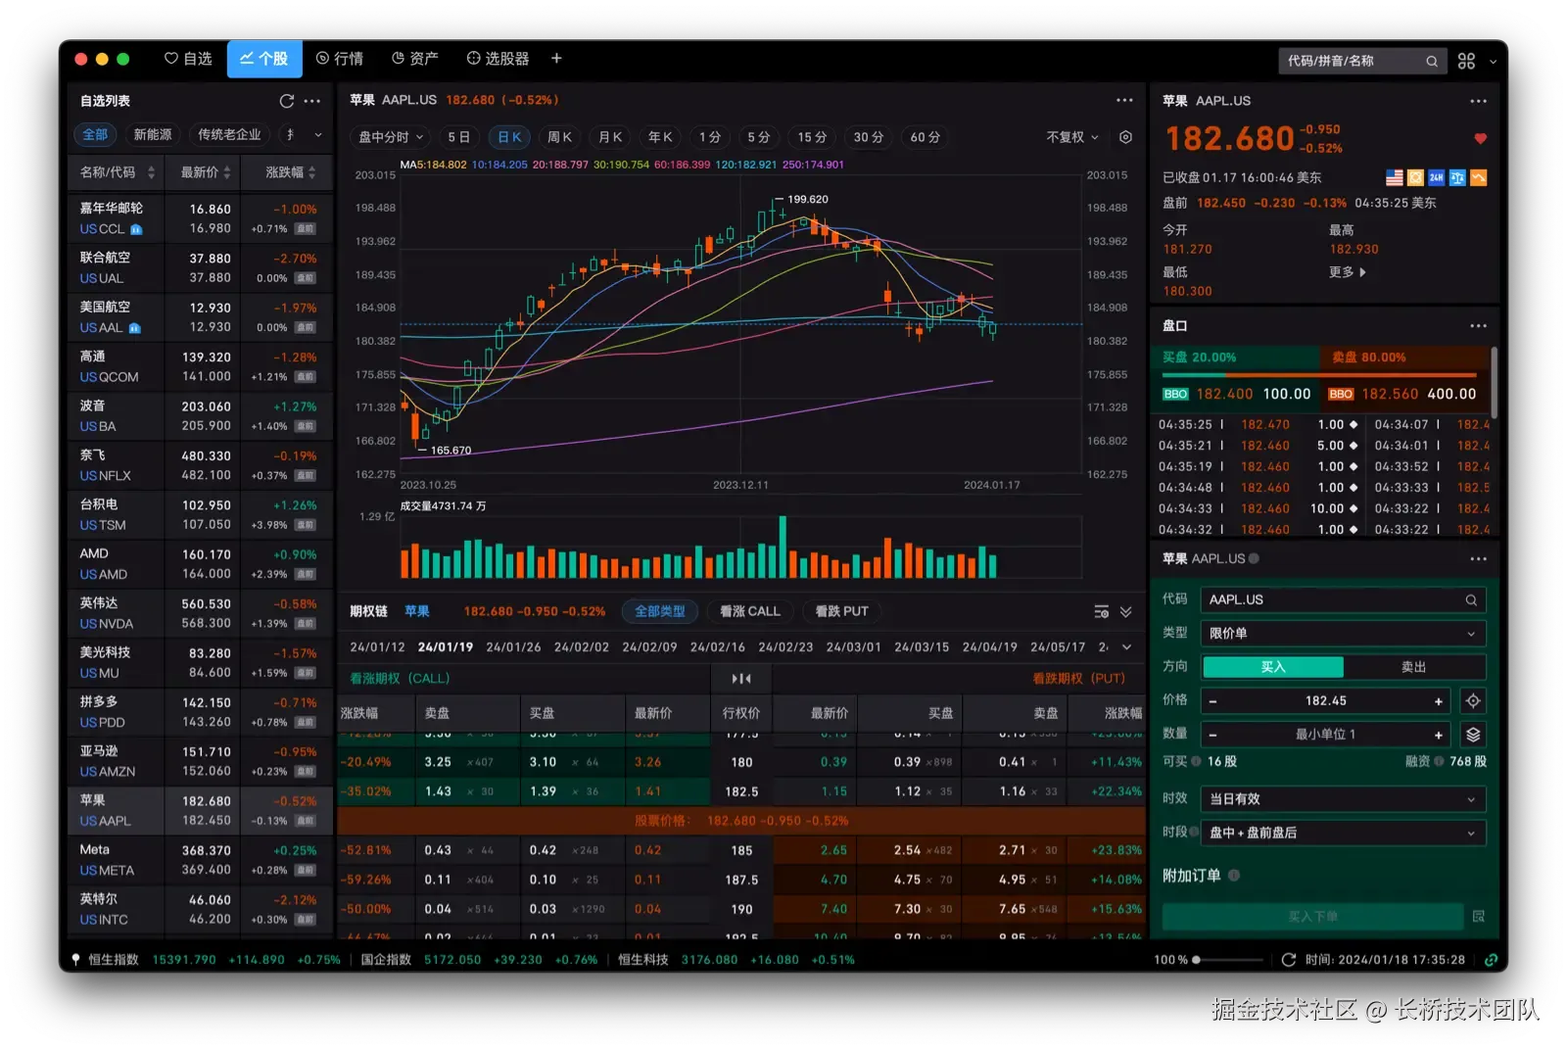Switch to the 选股器 tab
The height and width of the screenshot is (1050, 1567).
point(498,59)
